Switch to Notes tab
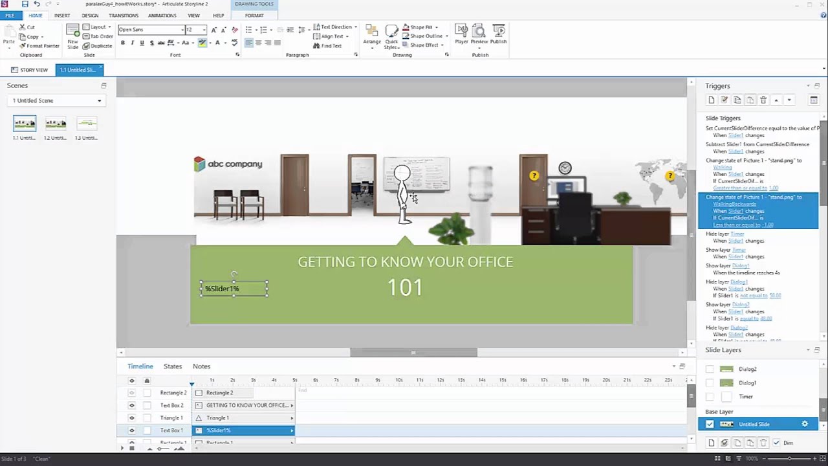 pyautogui.click(x=201, y=366)
